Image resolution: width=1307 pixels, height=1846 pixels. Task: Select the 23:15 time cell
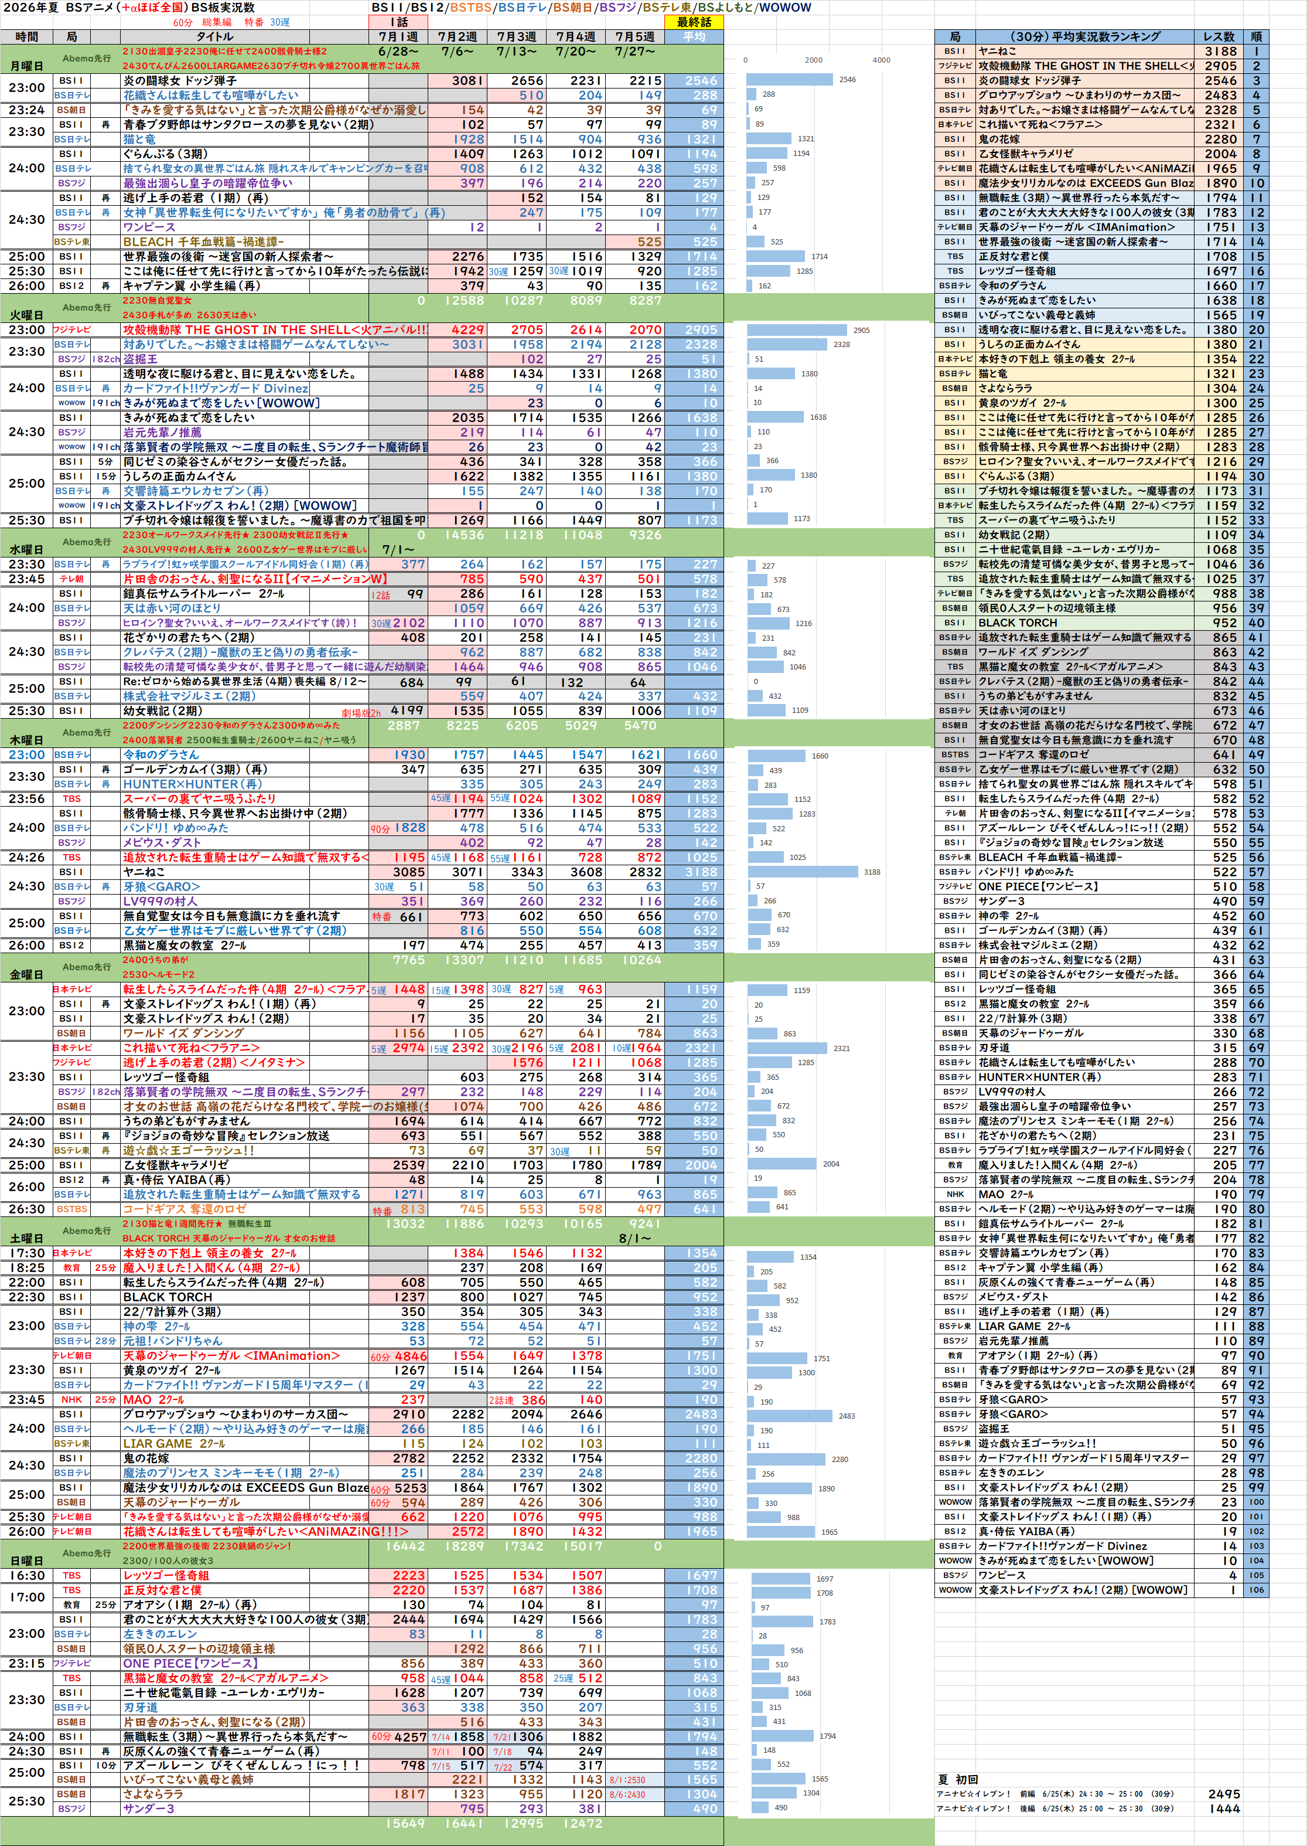point(26,1663)
